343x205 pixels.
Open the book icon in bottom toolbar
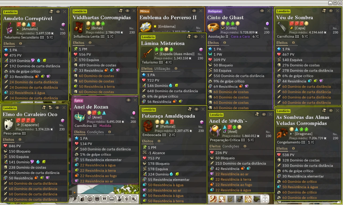click(112, 199)
